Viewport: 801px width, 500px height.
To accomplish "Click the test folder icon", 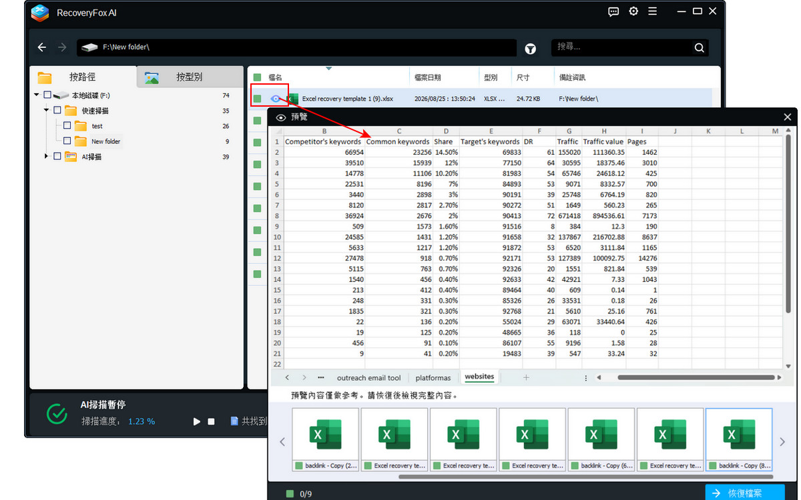I will (81, 126).
